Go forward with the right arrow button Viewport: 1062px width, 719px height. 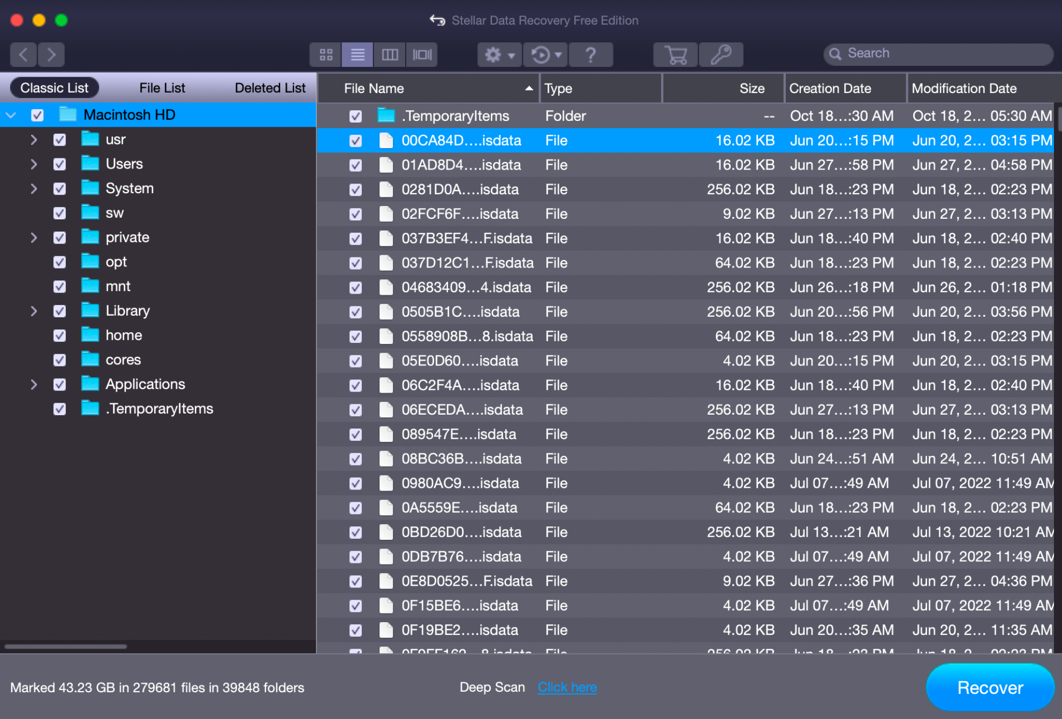coord(51,54)
